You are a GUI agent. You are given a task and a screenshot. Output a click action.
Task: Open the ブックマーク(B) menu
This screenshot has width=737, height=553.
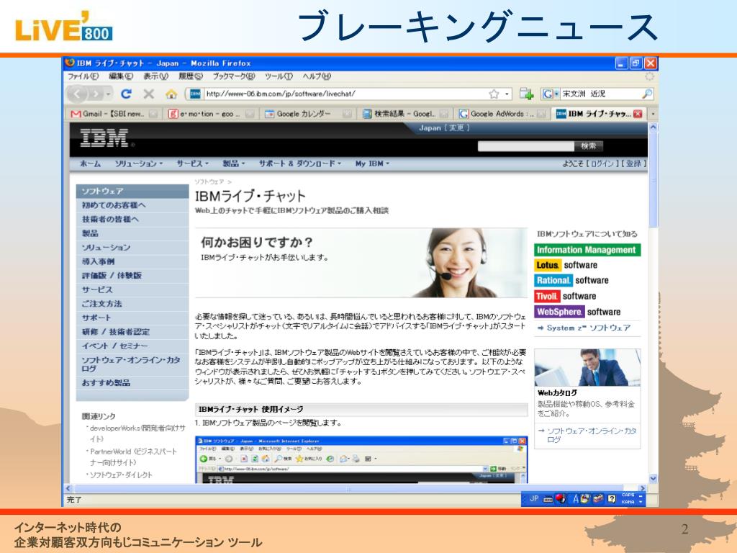pos(234,76)
